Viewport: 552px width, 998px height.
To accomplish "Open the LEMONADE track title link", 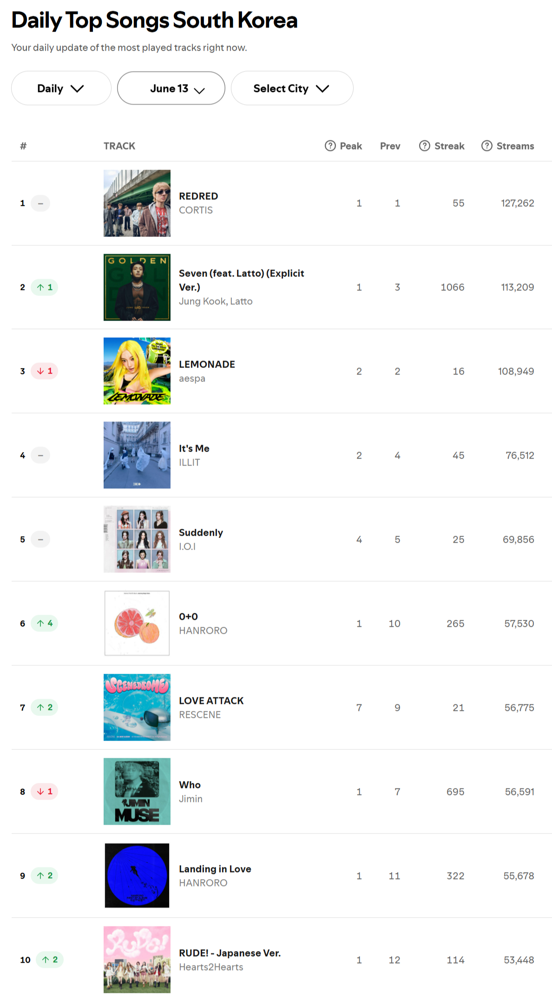I will [x=207, y=364].
